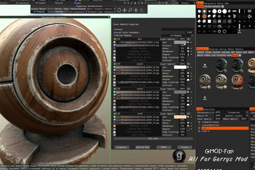
Task: Add a new folder next to the wood tag
Action: 240,55
